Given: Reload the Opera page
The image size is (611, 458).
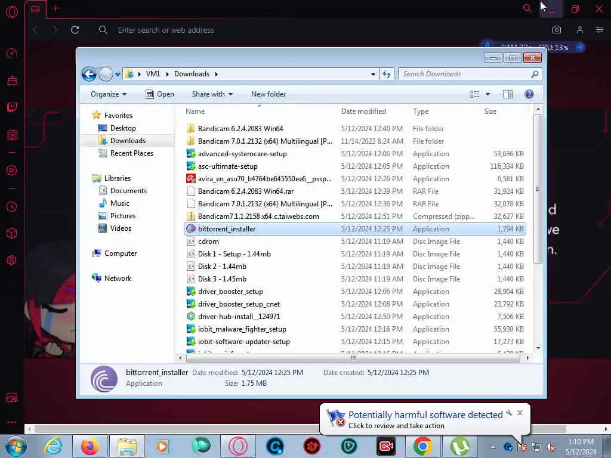Looking at the screenshot, I should pos(75,30).
